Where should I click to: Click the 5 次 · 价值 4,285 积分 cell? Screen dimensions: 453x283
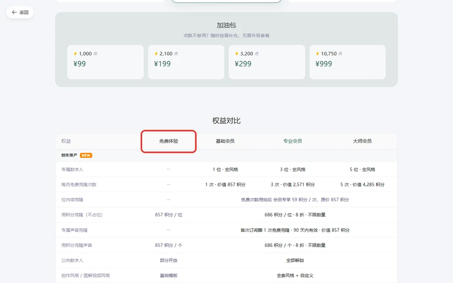pyautogui.click(x=362, y=185)
